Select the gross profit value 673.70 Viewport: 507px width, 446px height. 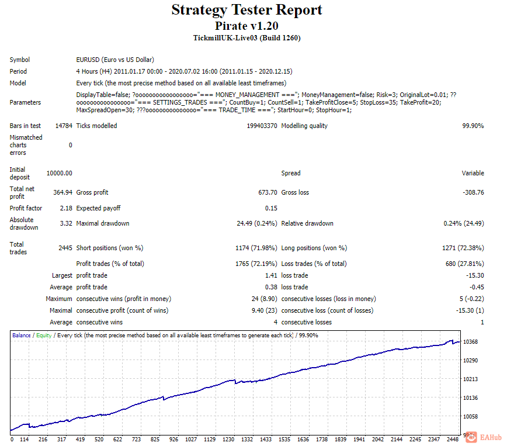(x=268, y=192)
